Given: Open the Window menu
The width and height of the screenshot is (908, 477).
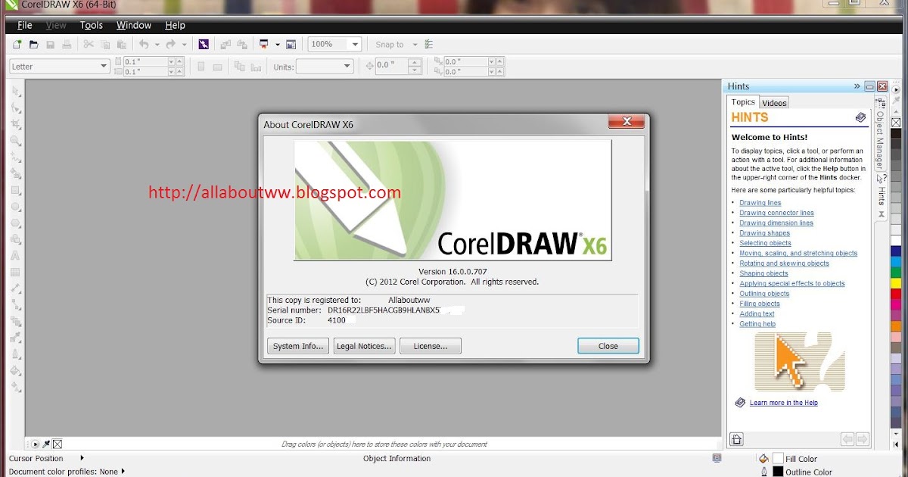Looking at the screenshot, I should pos(134,26).
